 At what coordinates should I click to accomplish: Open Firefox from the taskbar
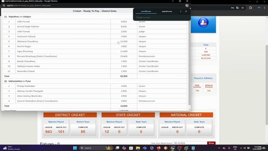click(159, 148)
